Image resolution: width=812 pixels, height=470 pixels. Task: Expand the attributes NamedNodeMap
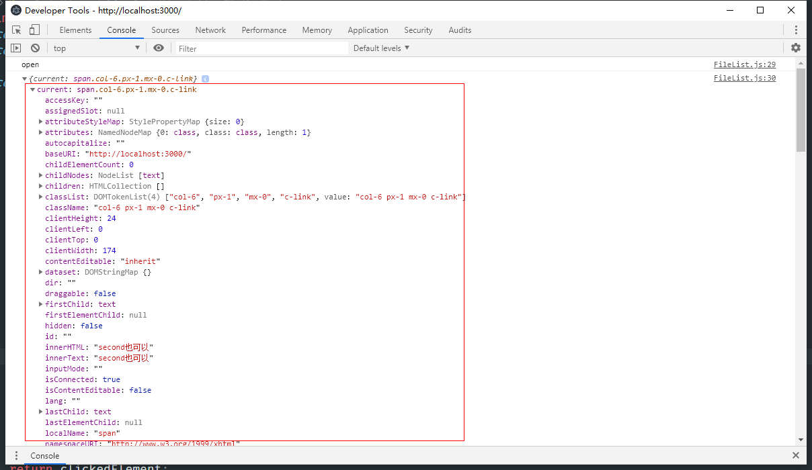click(41, 132)
